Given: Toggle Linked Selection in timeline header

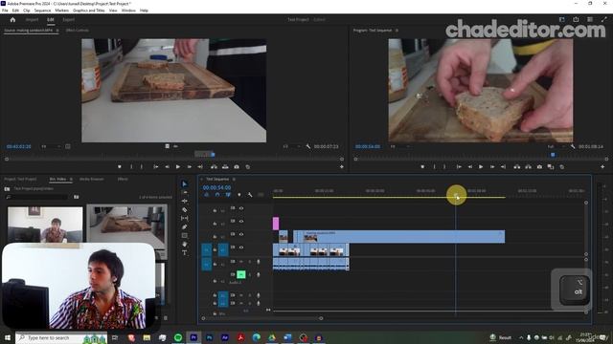Looking at the screenshot, I should point(228,195).
